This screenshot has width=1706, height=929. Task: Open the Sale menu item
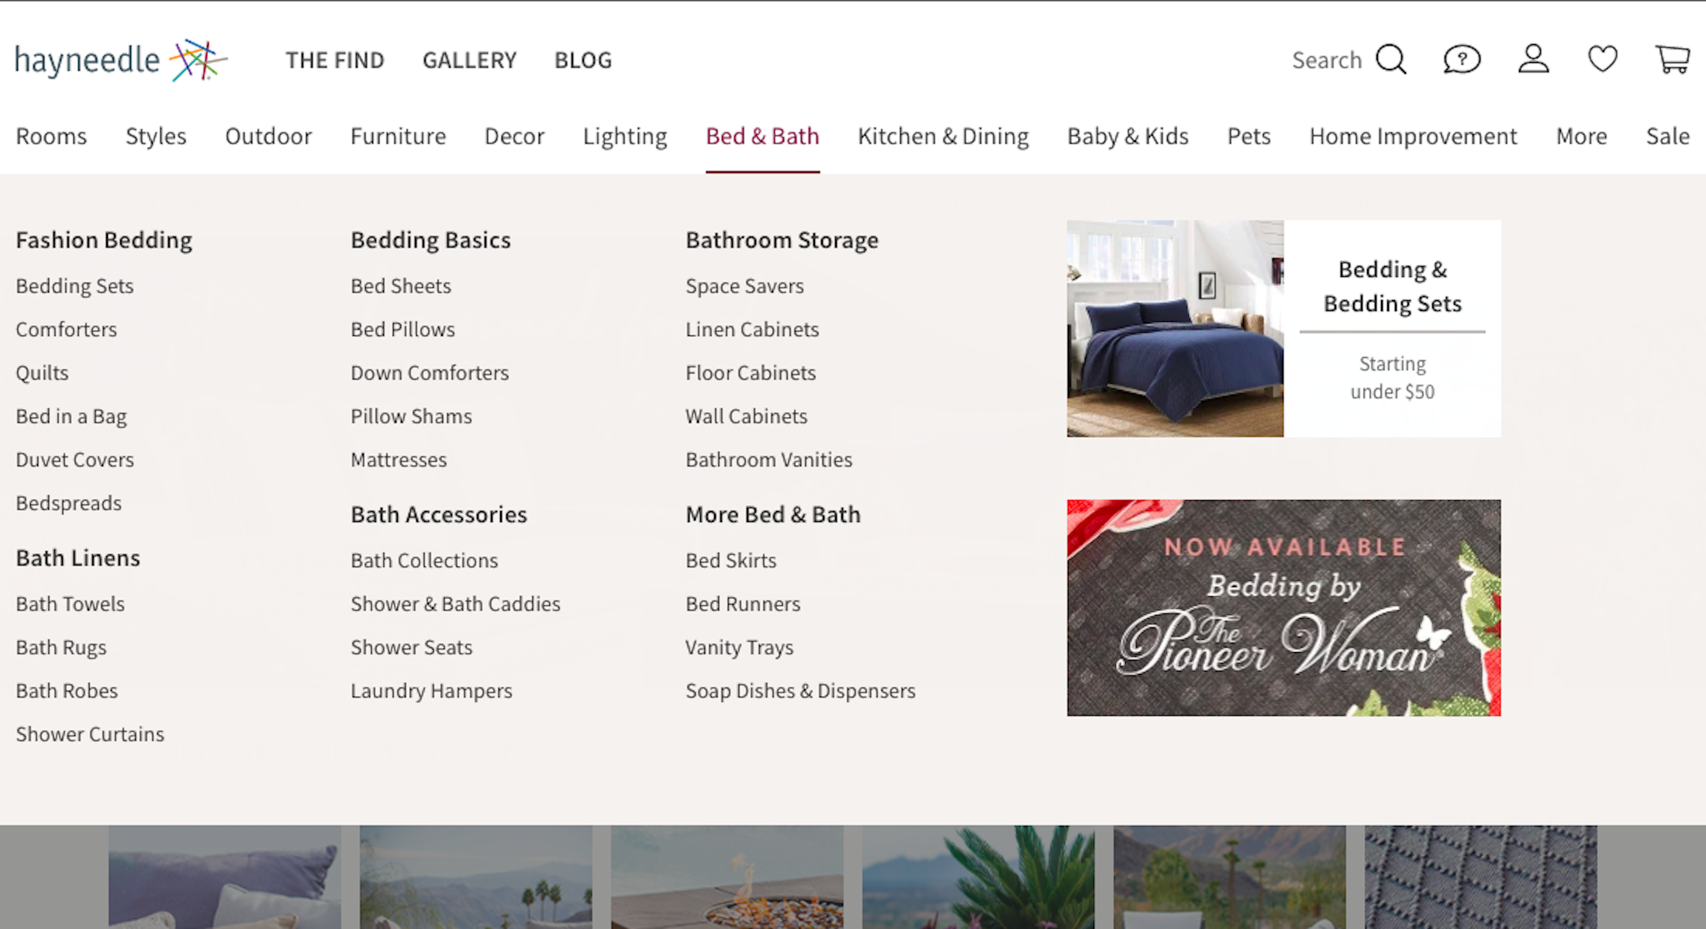(1667, 136)
